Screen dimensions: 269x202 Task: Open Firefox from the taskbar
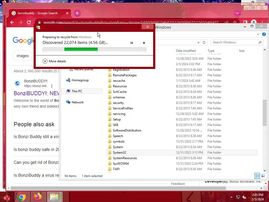coord(38,197)
